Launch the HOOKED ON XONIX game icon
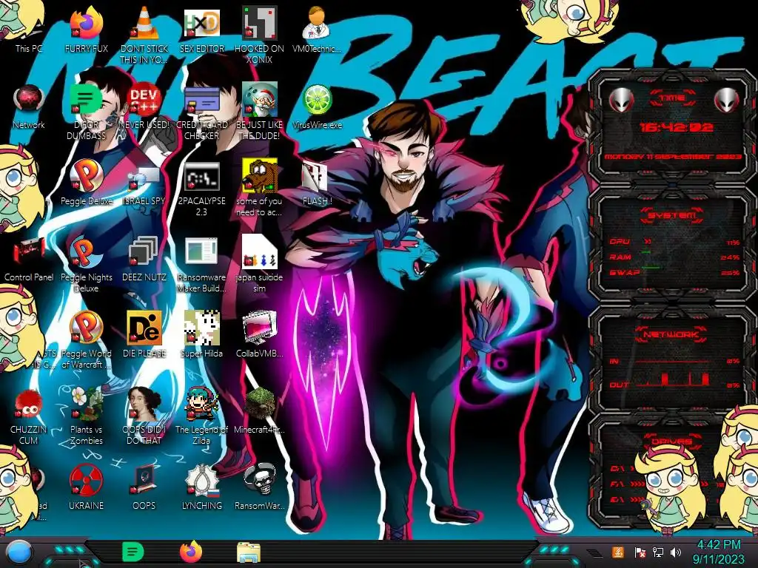Viewport: 758px width, 568px height. [x=260, y=34]
